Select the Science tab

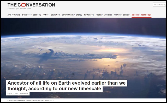pyautogui.click(x=135, y=15)
